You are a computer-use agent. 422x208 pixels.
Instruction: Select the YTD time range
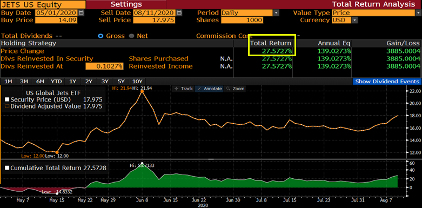point(56,82)
